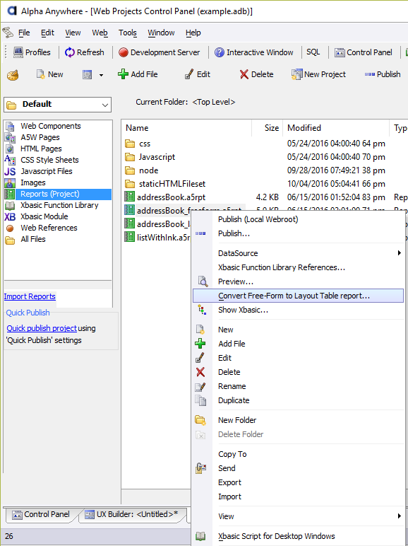Click the paint palette style icon
The height and width of the screenshot is (546, 408).
coord(13,74)
